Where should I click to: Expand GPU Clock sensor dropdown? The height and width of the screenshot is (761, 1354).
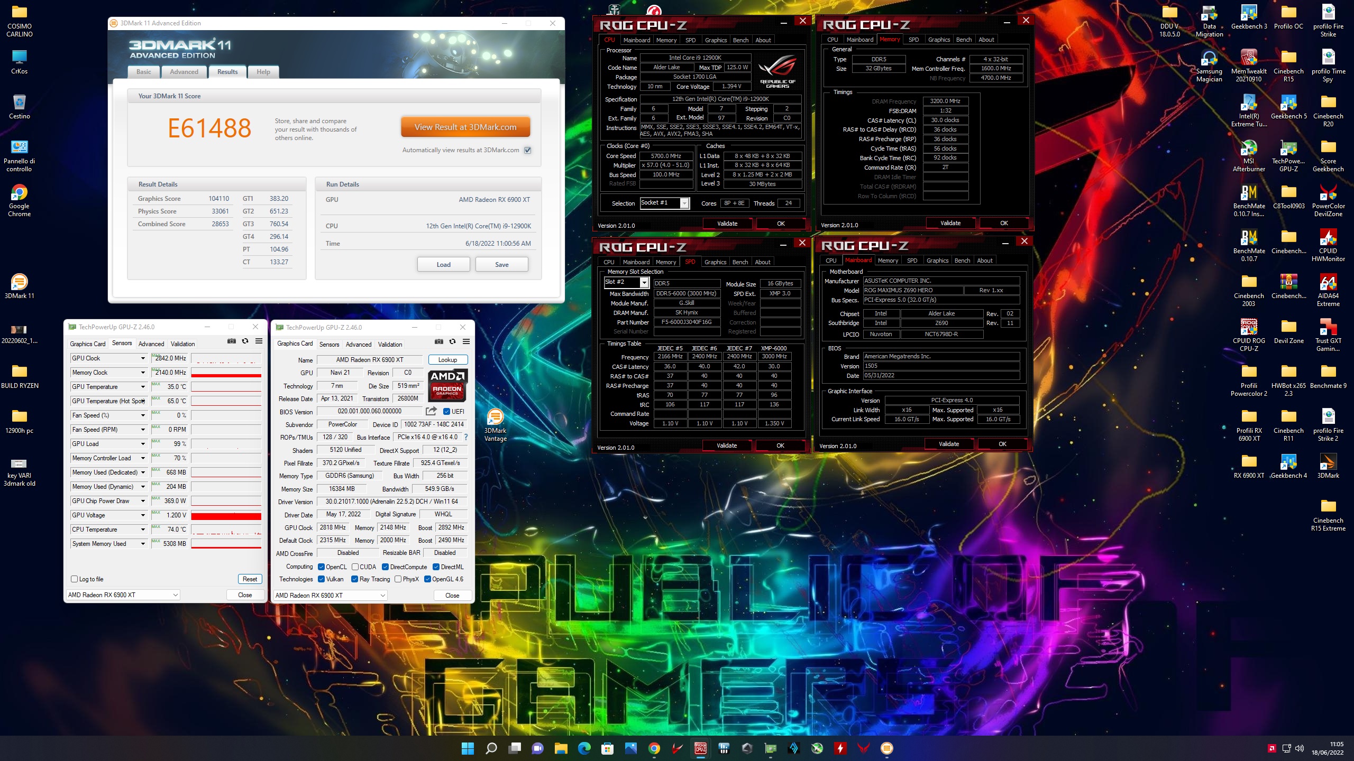143,358
